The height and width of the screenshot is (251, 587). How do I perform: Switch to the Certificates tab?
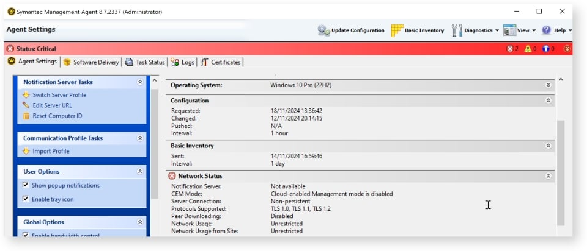click(x=221, y=62)
